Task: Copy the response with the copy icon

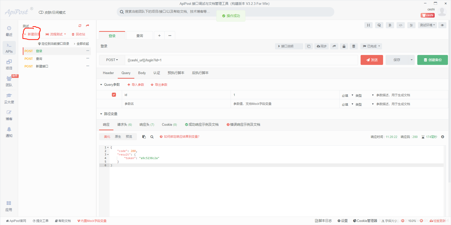Action: [x=144, y=137]
